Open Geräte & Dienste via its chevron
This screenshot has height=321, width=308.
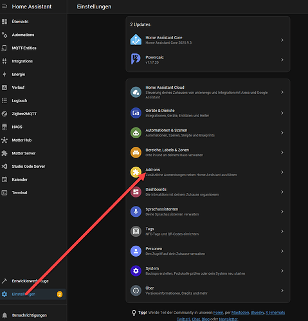[x=282, y=113]
